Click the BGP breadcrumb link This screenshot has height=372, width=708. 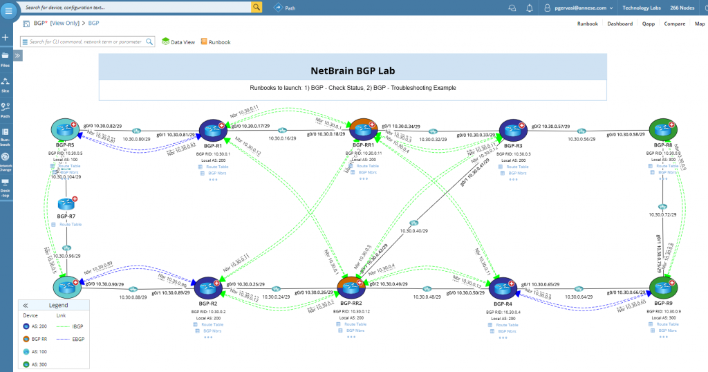click(93, 23)
